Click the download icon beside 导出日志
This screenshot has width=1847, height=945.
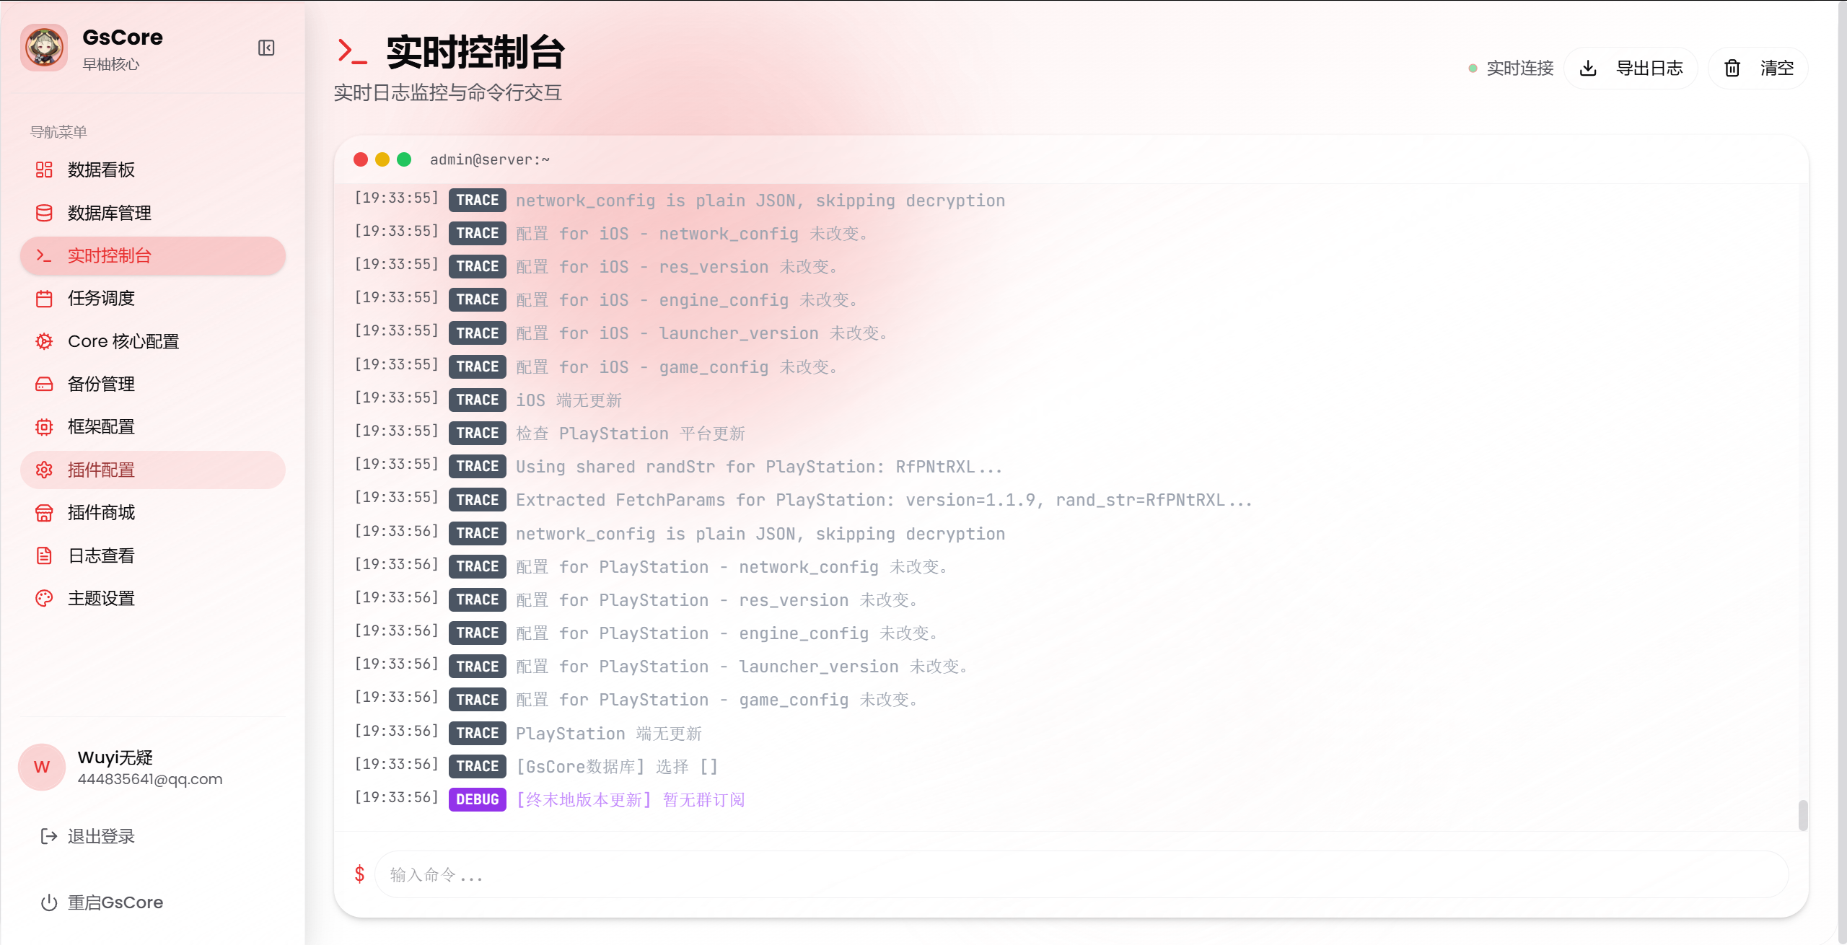point(1588,67)
